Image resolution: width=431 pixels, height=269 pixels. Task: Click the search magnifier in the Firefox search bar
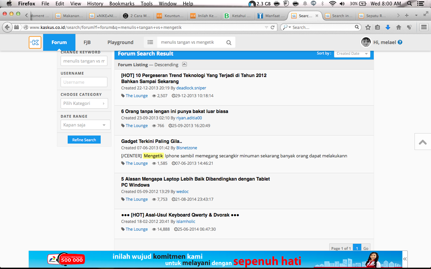pos(357,27)
